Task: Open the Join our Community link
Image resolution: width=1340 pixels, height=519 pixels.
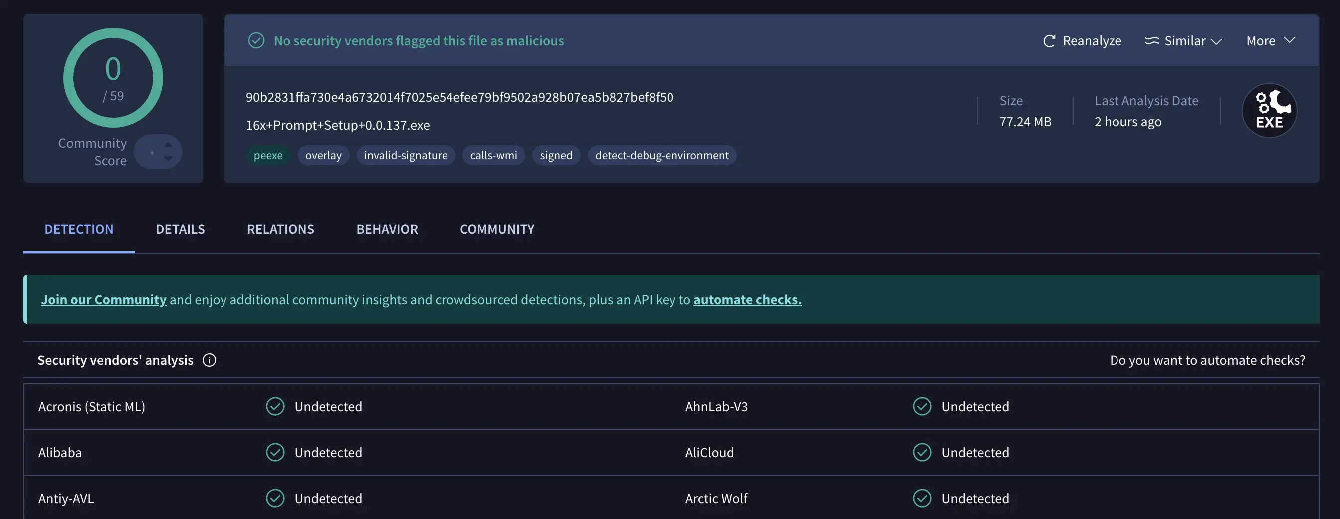Action: coord(103,300)
